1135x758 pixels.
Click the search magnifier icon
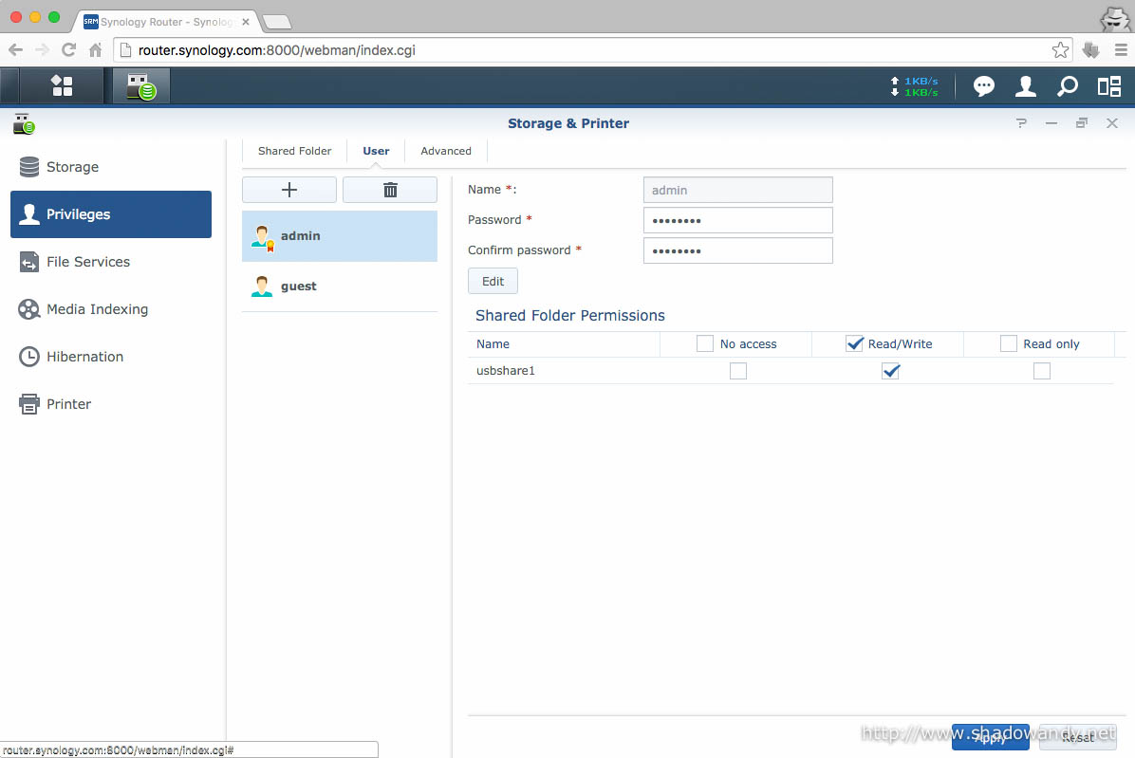point(1068,86)
